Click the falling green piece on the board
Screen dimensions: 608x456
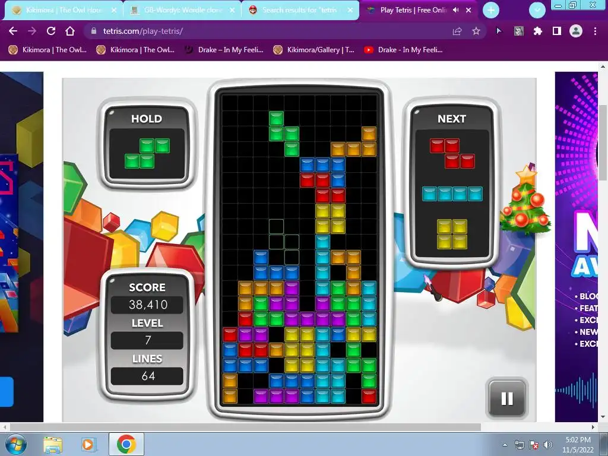tap(284, 134)
